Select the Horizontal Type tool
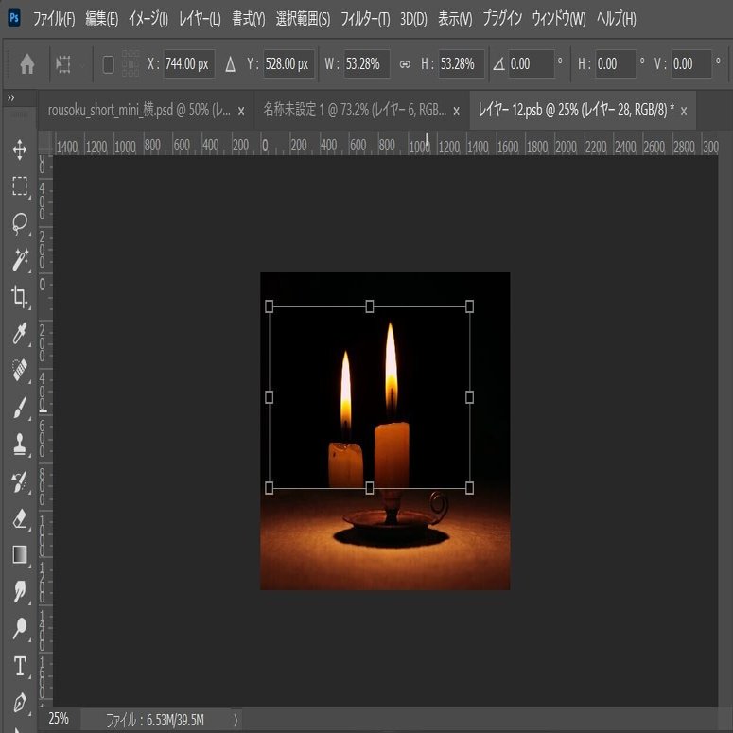The width and height of the screenshot is (733, 733). coord(19,666)
